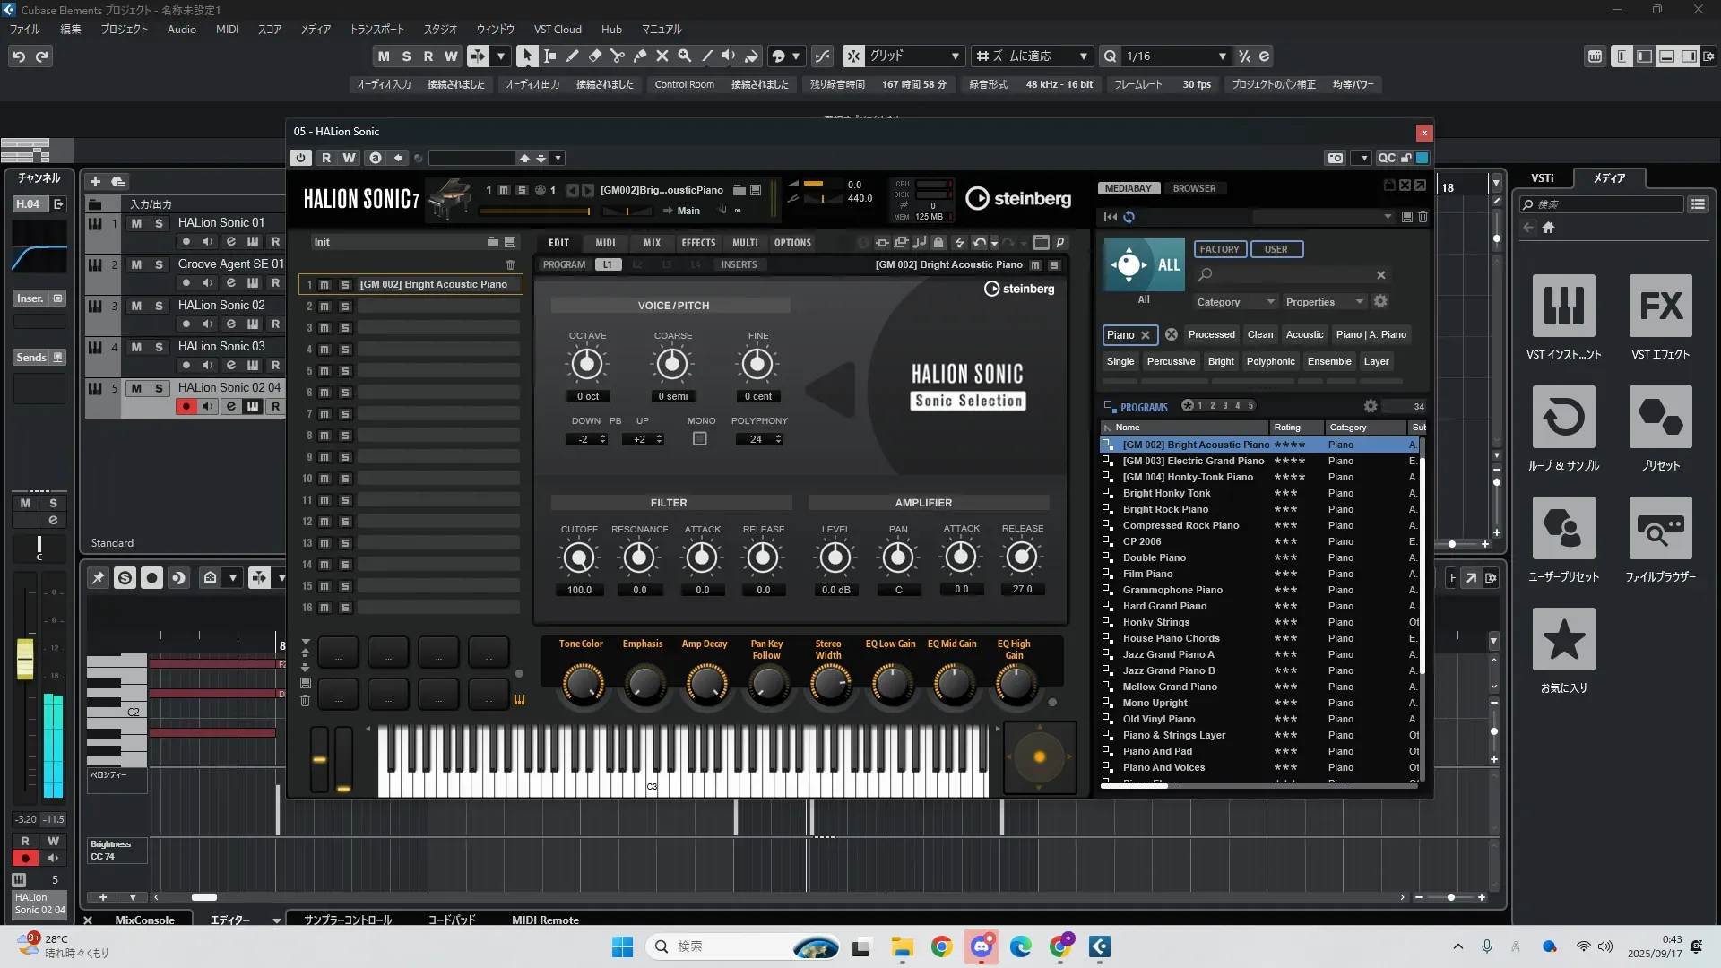Select the Bright attribute filter tag
Image resolution: width=1721 pixels, height=968 pixels.
coord(1221,361)
